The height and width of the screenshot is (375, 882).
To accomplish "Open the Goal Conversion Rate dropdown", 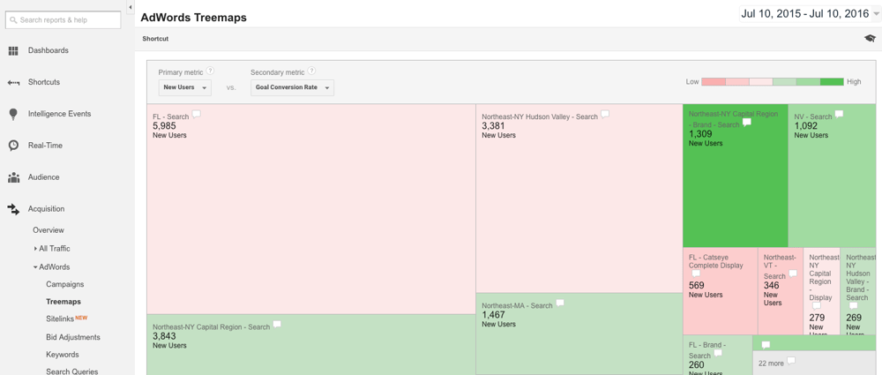I will pos(292,88).
